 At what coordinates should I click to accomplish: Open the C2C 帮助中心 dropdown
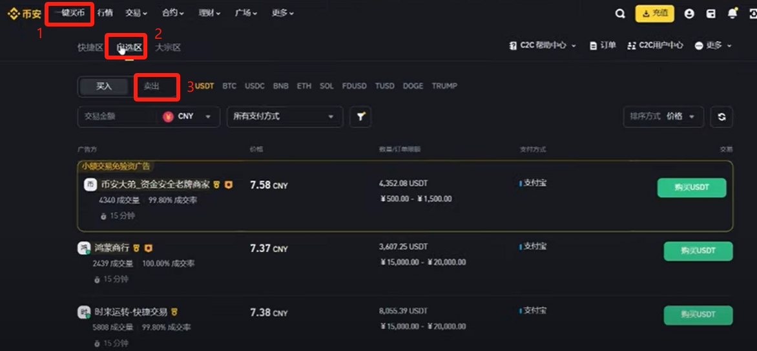543,45
